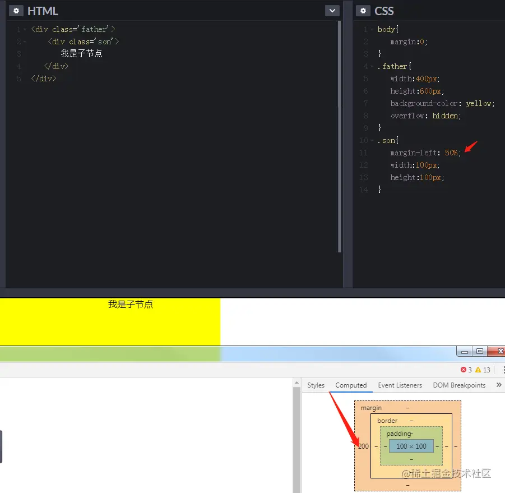
Task: Switch to the Styles tab
Action: pos(316,385)
